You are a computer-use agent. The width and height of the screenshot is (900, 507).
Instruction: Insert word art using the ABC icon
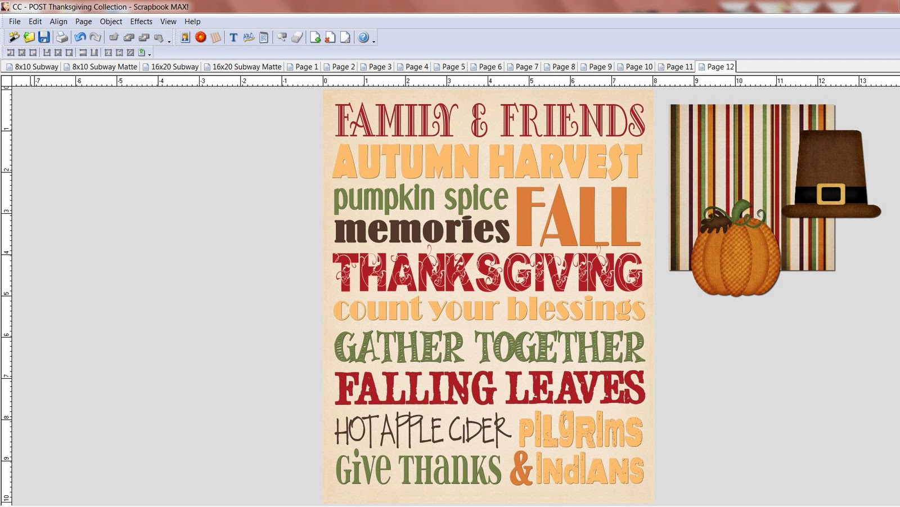click(x=248, y=37)
